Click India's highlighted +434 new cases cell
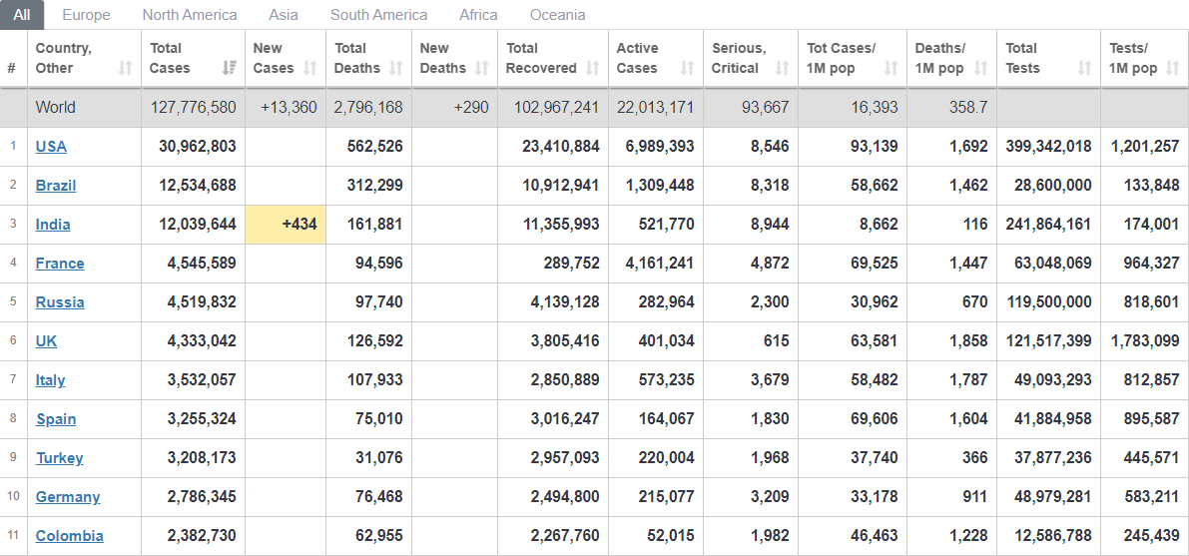The height and width of the screenshot is (556, 1189). click(x=286, y=225)
